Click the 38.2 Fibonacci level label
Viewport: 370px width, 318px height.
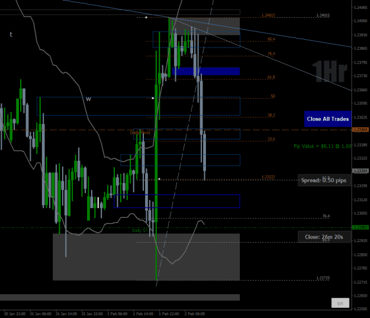pyautogui.click(x=271, y=115)
